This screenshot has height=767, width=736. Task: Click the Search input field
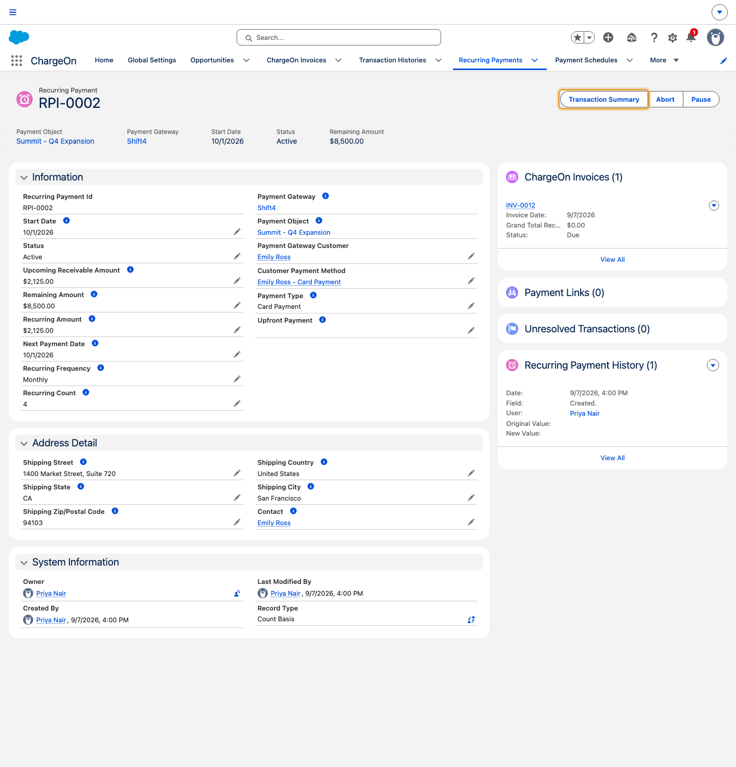coord(339,37)
